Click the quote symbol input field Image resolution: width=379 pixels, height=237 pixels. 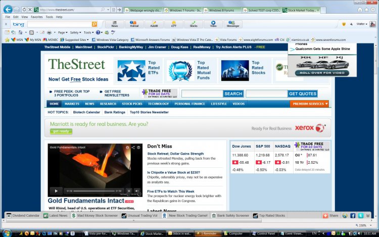coord(267,93)
